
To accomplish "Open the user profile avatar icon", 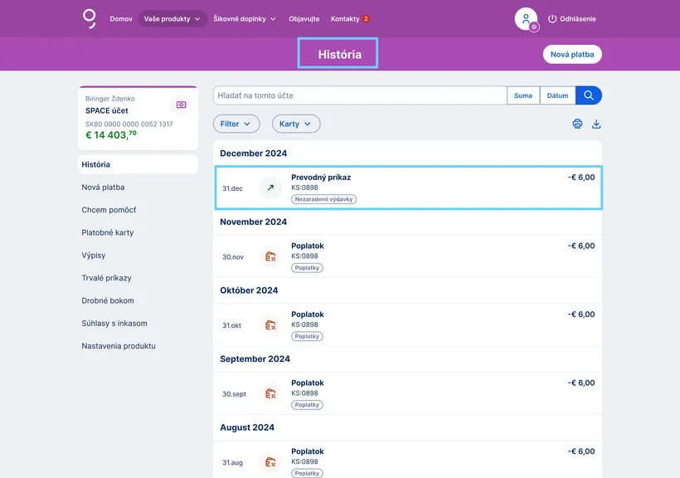I will (x=526, y=19).
